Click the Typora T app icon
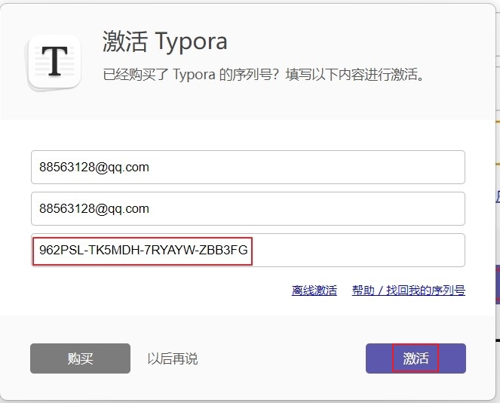This screenshot has height=403, width=500. [54, 62]
